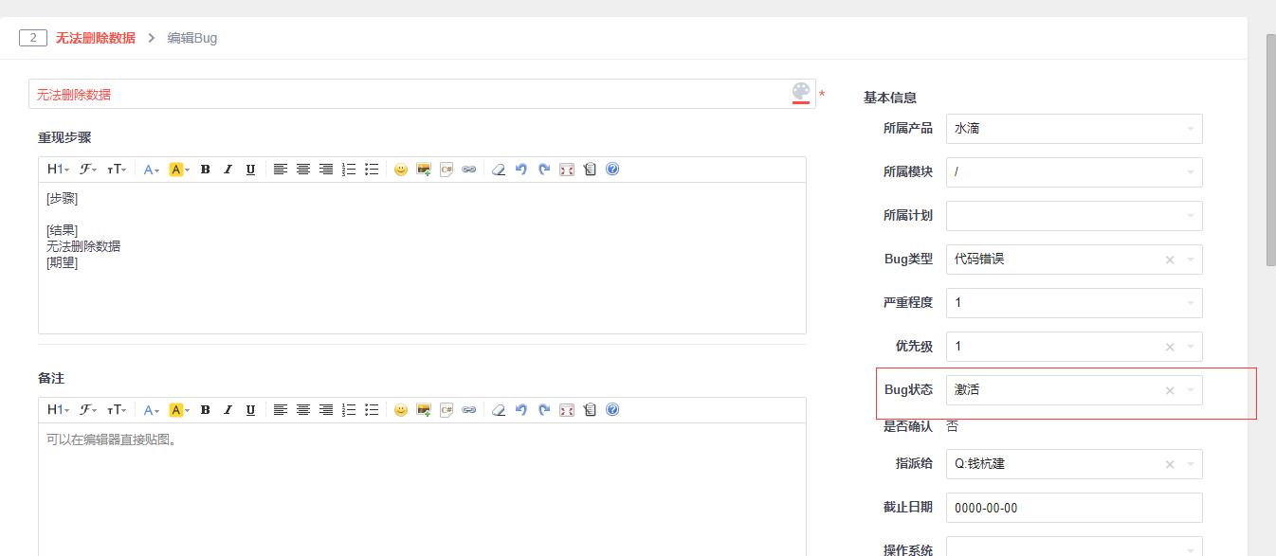Click inside the 重现步骤 text area
This screenshot has width=1276, height=556.
click(x=422, y=258)
